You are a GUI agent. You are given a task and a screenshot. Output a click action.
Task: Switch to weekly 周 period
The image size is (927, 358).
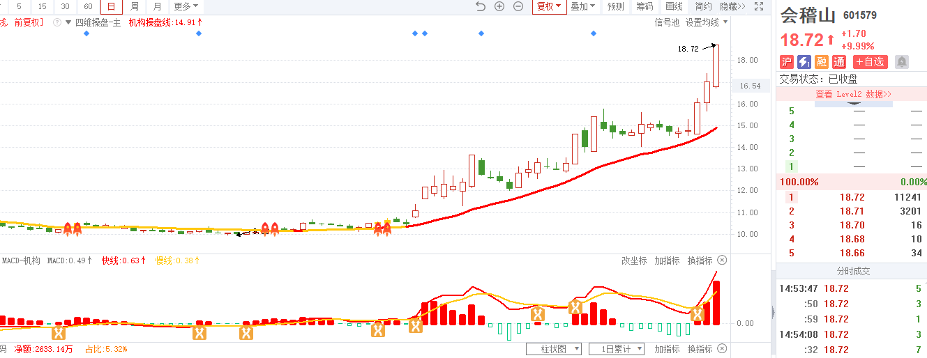pyautogui.click(x=135, y=6)
